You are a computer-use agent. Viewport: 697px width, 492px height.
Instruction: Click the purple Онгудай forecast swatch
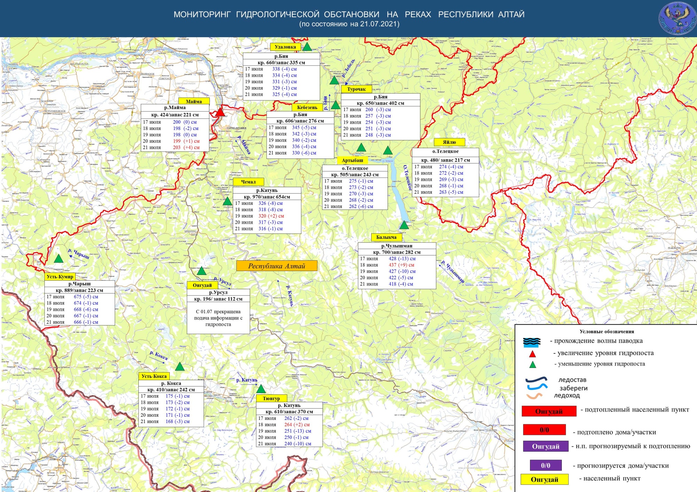click(x=546, y=447)
